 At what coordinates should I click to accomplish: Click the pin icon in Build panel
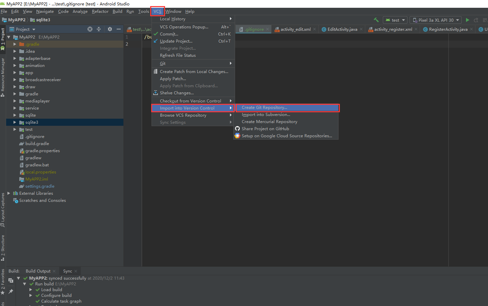[11, 291]
